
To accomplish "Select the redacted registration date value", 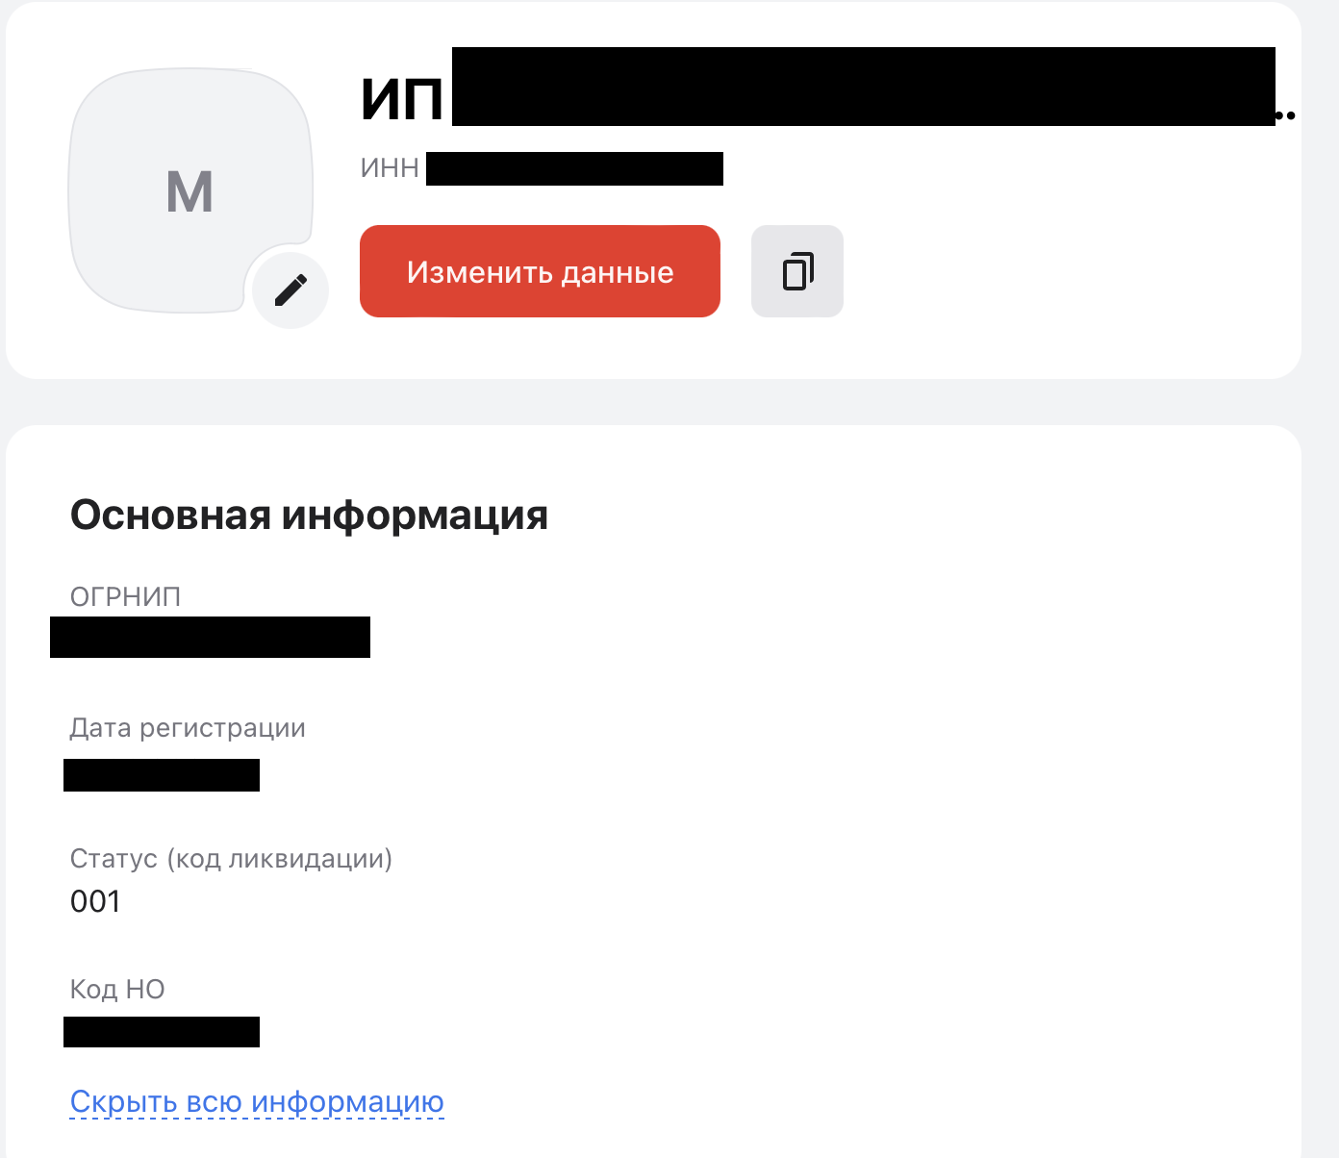I will (x=162, y=775).
